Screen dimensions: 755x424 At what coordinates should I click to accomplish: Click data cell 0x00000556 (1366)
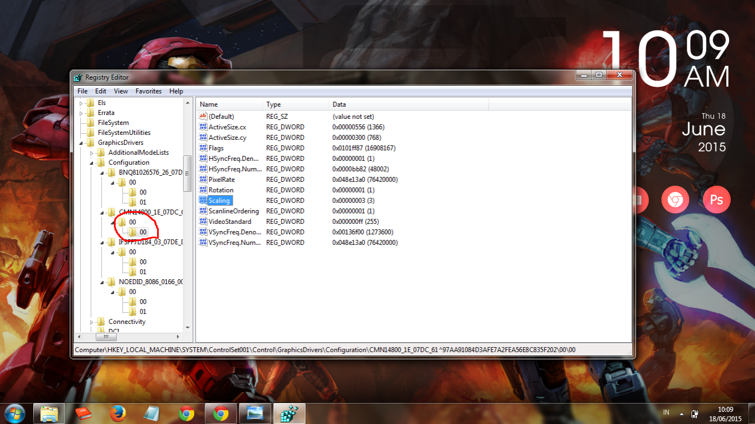pyautogui.click(x=358, y=127)
